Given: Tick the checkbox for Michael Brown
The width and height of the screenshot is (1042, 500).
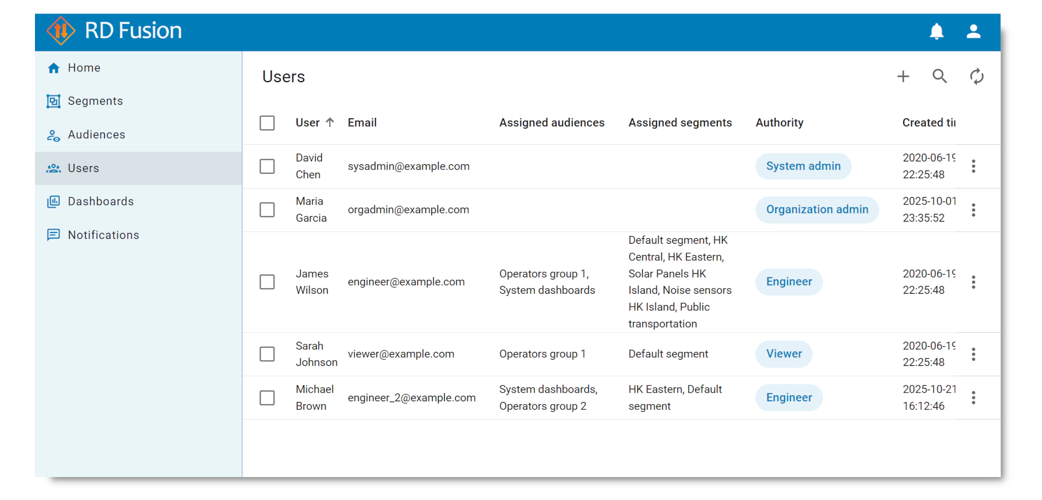Looking at the screenshot, I should tap(267, 398).
